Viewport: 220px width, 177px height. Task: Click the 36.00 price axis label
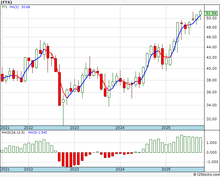[212, 92]
